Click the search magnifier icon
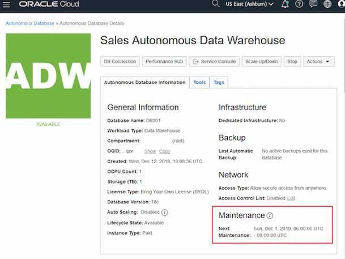The image size is (345, 259). (215, 4)
